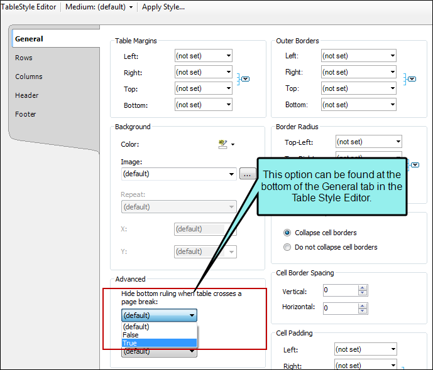Switch to the Rows tab
This screenshot has height=370, width=433.
click(24, 58)
